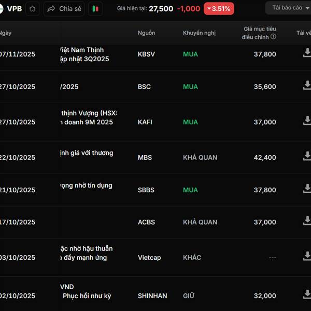Image resolution: width=311 pixels, height=311 pixels.
Task: Open report title 'định giá với thương'
Action: (x=87, y=153)
